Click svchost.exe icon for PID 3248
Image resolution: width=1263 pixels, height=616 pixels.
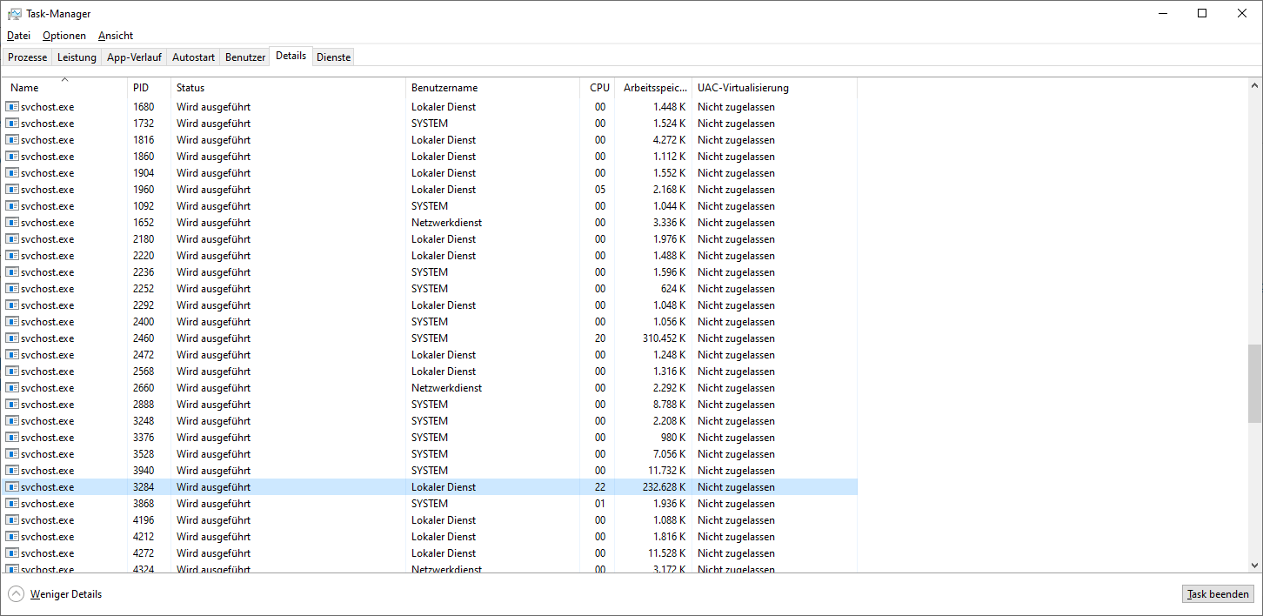point(12,421)
